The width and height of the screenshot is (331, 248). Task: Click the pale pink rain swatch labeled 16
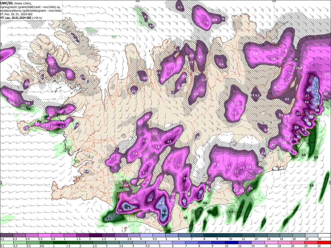click(271, 242)
